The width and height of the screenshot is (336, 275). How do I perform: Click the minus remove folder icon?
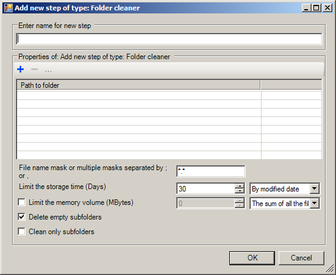(x=34, y=70)
